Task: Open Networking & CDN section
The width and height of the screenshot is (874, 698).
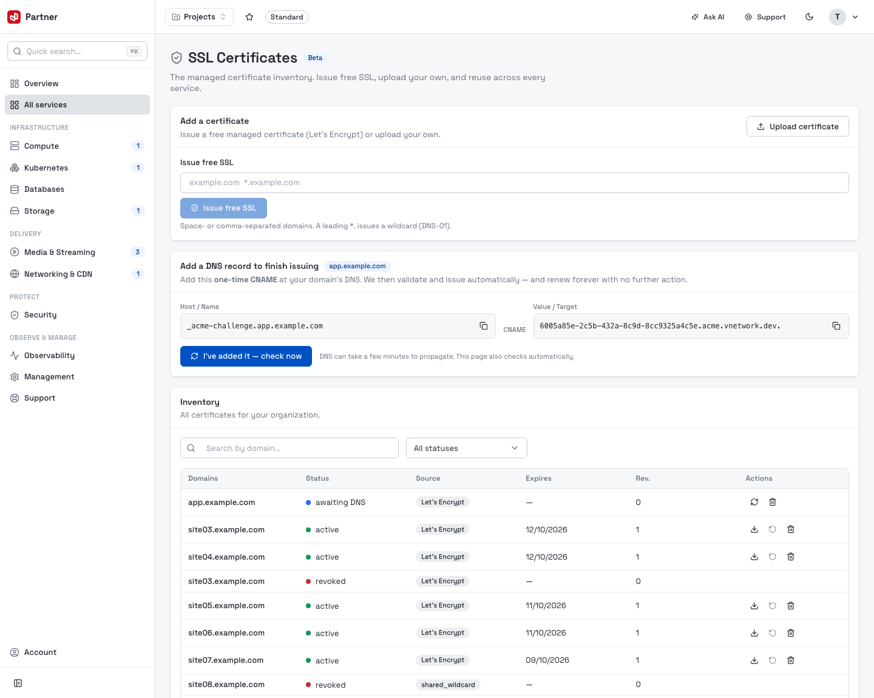Action: pos(77,274)
